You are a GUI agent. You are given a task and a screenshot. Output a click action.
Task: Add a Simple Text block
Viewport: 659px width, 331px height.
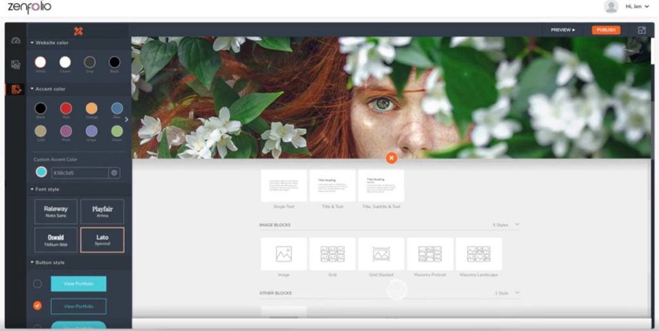click(x=284, y=186)
